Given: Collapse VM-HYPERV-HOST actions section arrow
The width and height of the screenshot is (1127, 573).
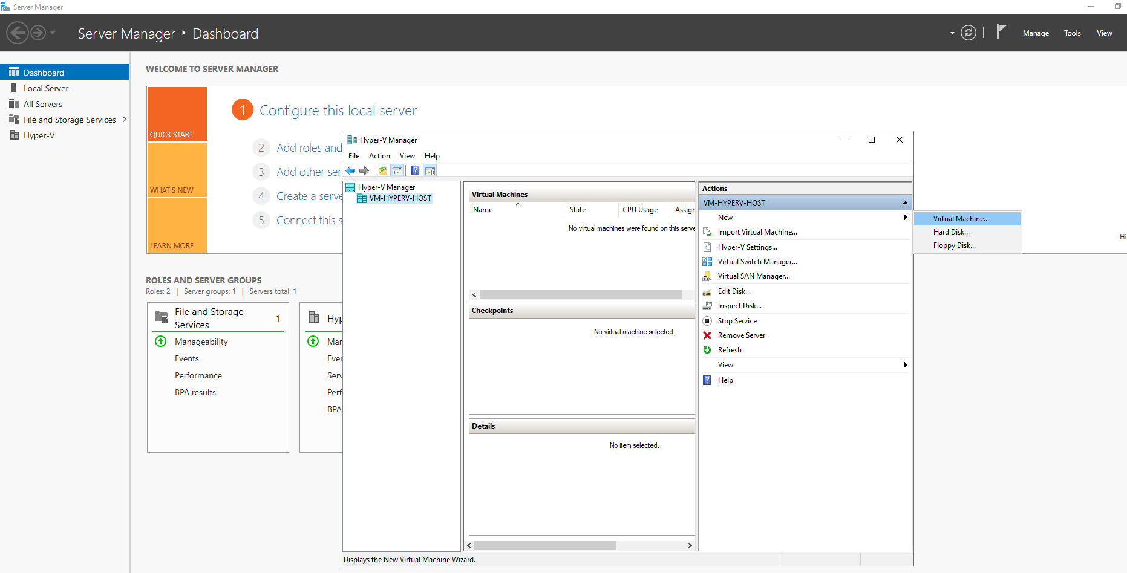Looking at the screenshot, I should pyautogui.click(x=905, y=203).
